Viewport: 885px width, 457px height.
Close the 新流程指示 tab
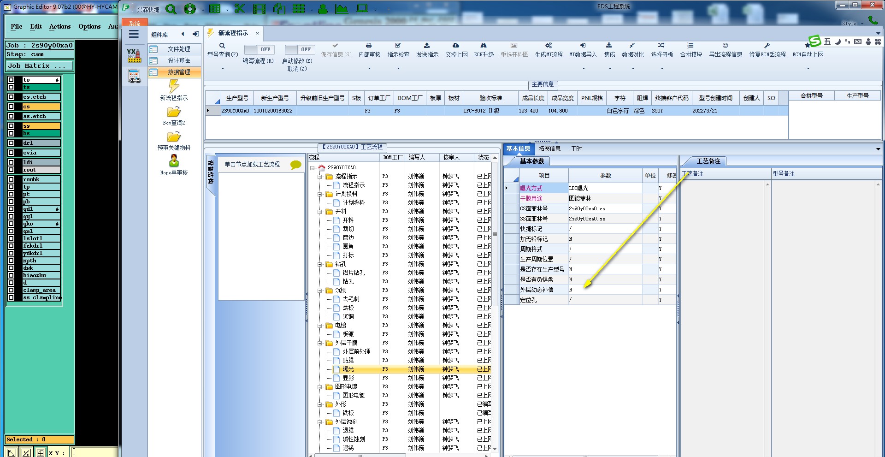pyautogui.click(x=257, y=33)
